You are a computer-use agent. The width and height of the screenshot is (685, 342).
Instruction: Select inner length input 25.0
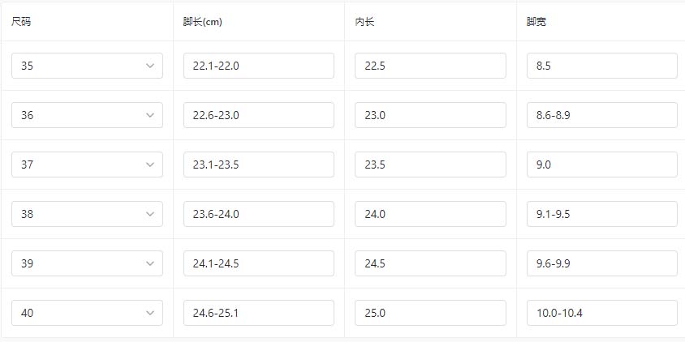[430, 313]
